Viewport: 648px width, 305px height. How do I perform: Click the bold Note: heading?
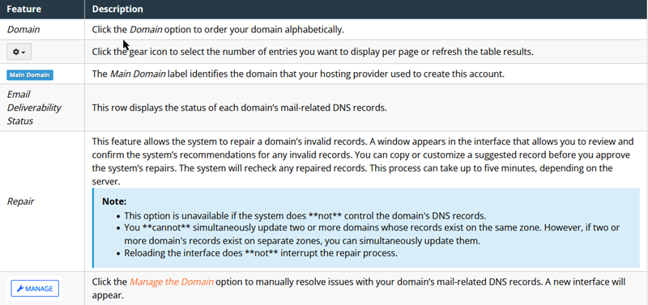(x=114, y=202)
